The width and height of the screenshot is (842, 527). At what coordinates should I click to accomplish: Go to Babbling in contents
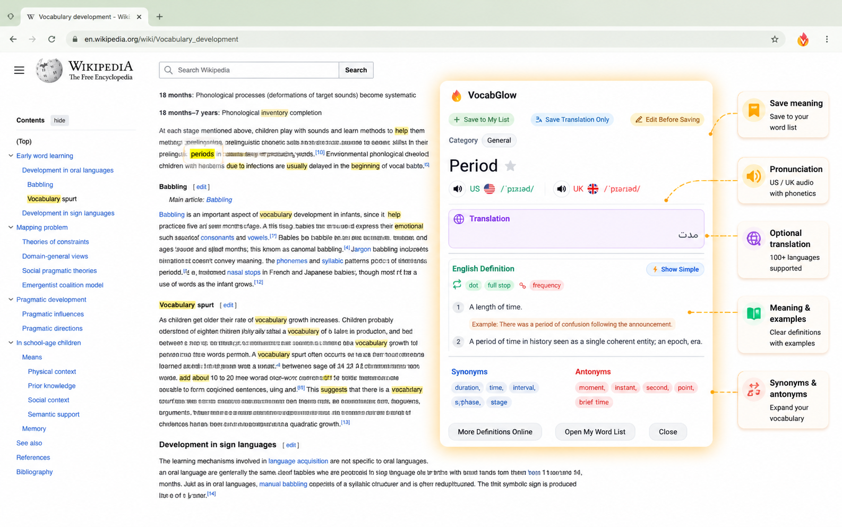click(40, 185)
